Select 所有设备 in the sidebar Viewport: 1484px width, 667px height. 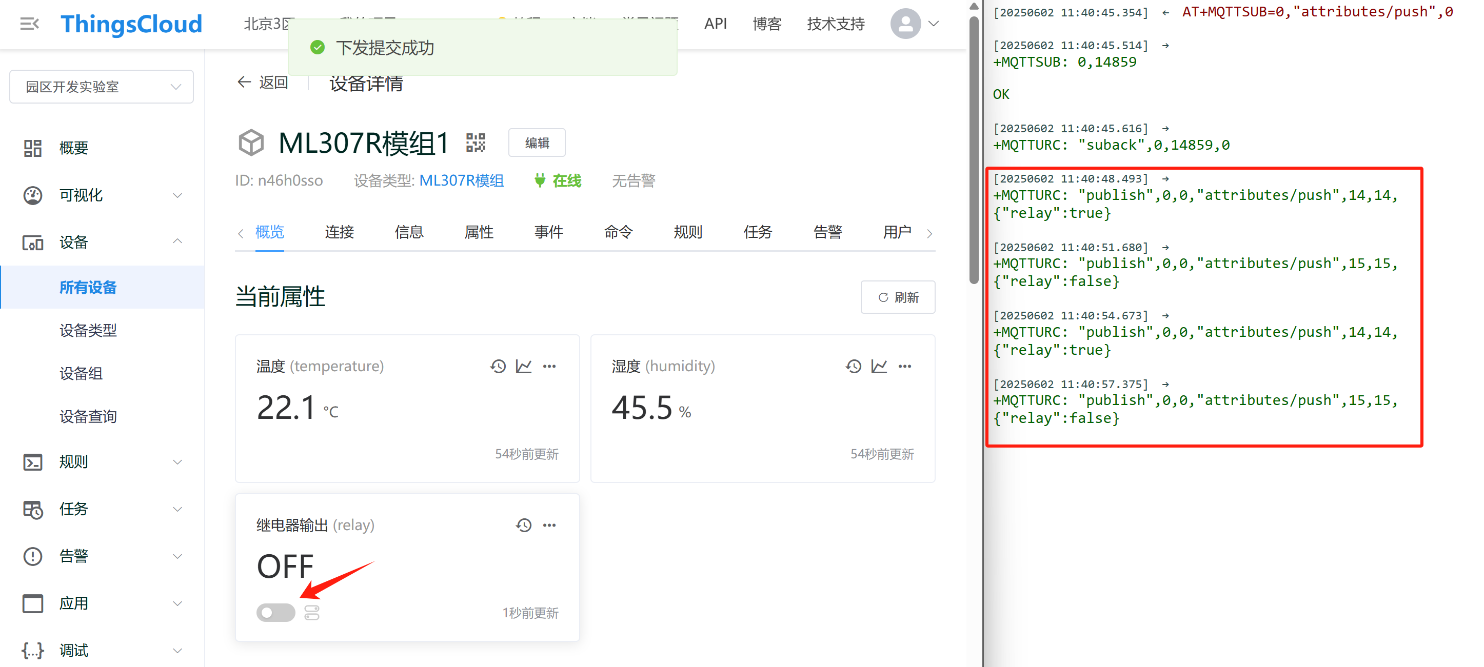[x=102, y=287]
